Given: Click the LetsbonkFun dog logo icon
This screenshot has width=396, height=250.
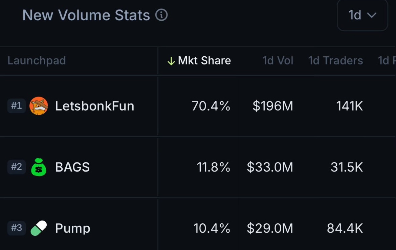Looking at the screenshot, I should (39, 106).
